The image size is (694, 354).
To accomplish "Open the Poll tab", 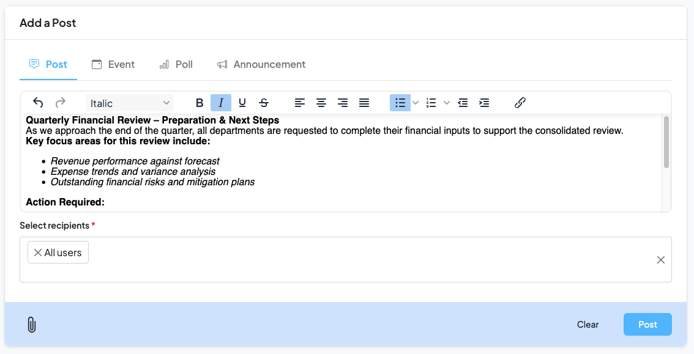I will 176,64.
